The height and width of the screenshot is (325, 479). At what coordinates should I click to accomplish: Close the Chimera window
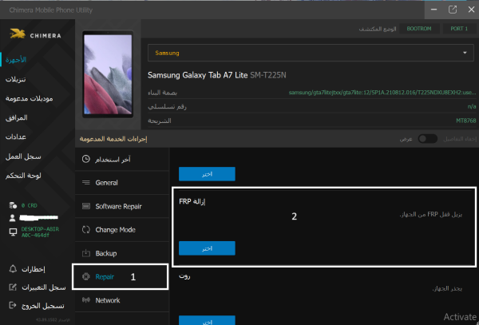471,10
